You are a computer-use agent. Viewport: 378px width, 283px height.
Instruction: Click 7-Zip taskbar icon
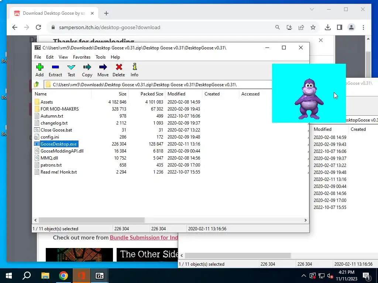click(x=100, y=276)
